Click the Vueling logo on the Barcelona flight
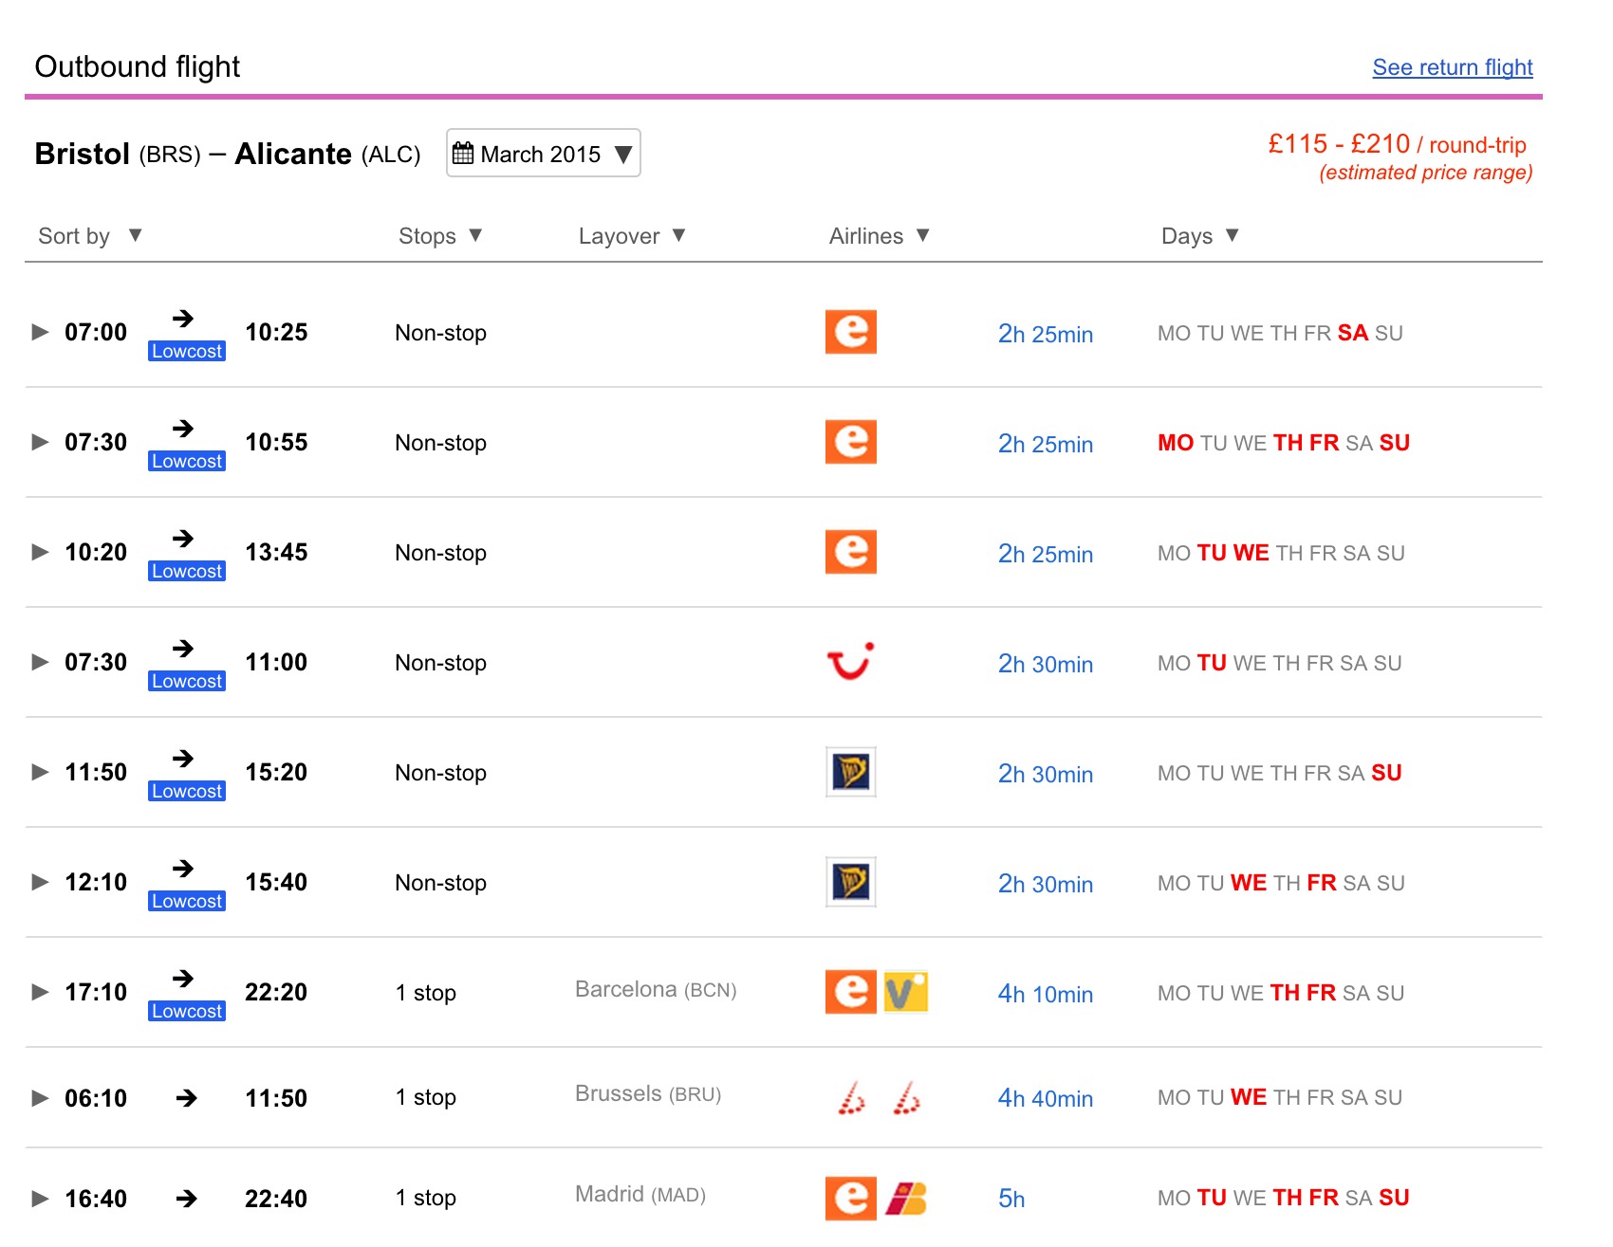 point(905,992)
